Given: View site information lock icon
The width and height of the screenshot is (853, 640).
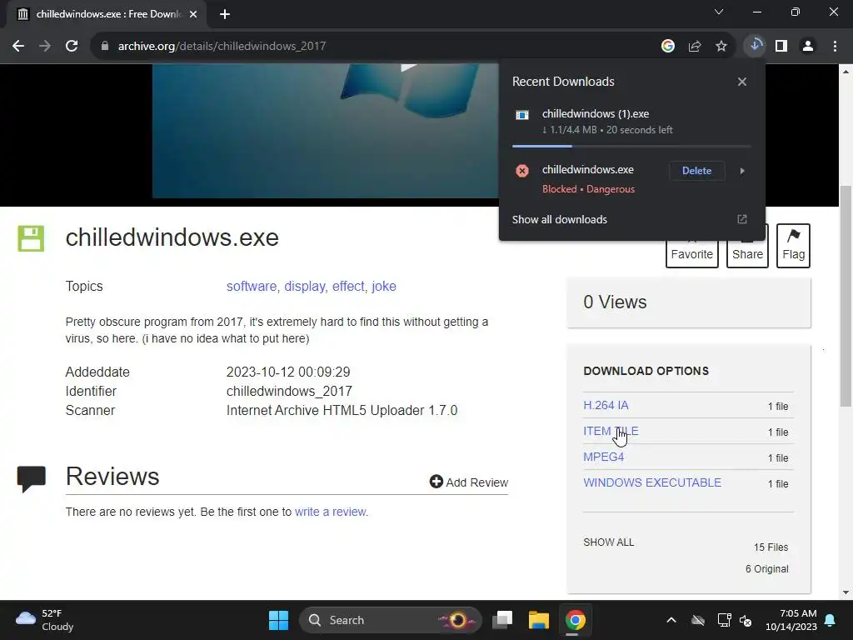Looking at the screenshot, I should tap(105, 47).
